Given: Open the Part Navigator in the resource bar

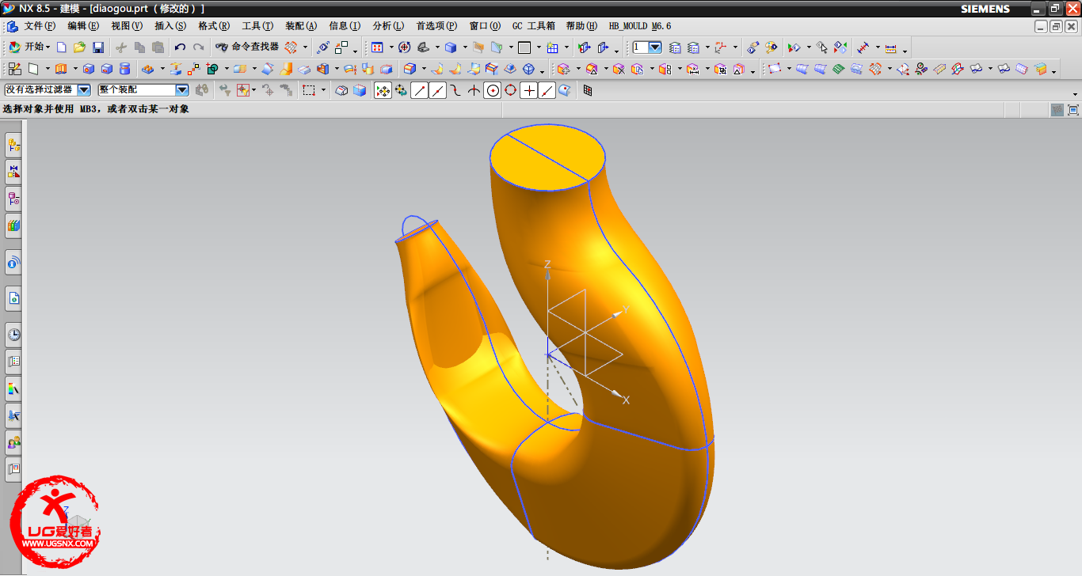Looking at the screenshot, I should click(x=13, y=198).
